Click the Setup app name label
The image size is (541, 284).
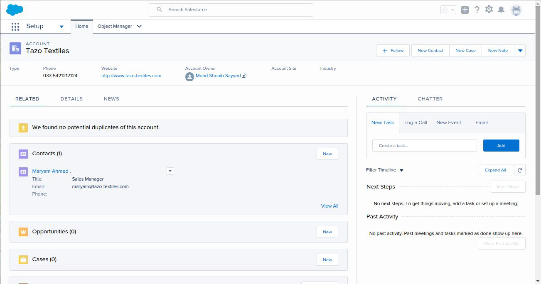tap(35, 26)
